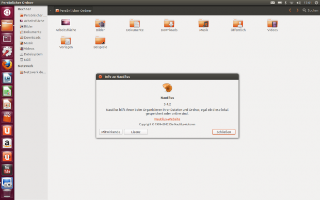Open the network wireless indicator

click(292, 3)
